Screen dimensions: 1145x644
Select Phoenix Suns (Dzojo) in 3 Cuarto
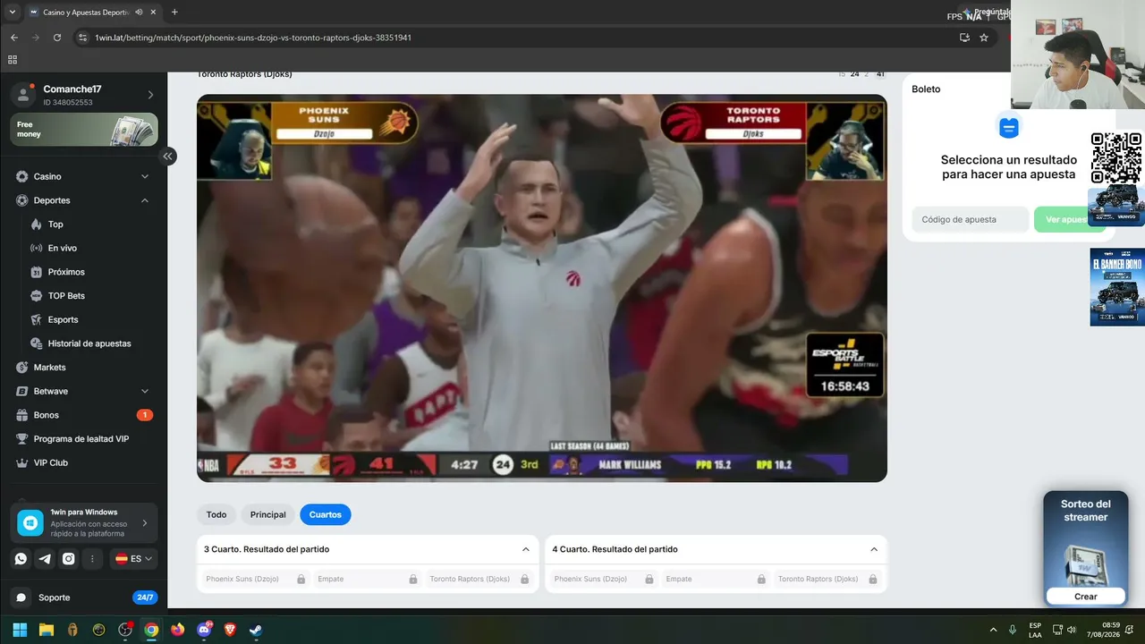[256, 579]
